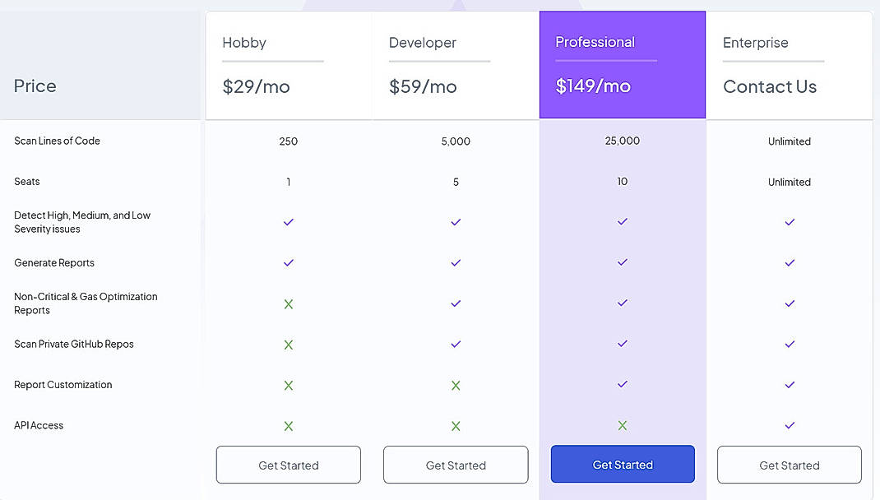
Task: Click Developer's checkmark for Detect Severity issues
Action: tap(456, 222)
